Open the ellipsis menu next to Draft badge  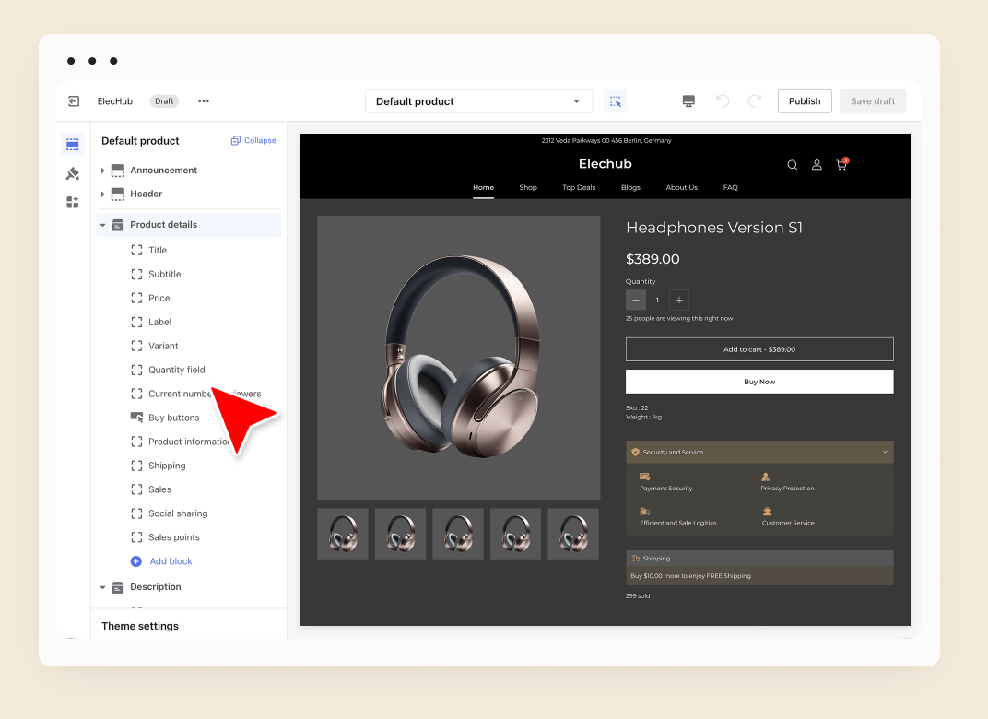coord(203,101)
